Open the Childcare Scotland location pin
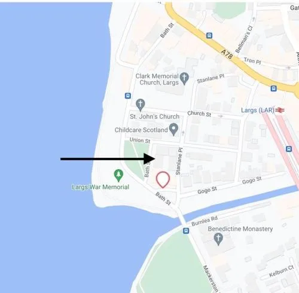The image size is (299, 293). (x=173, y=129)
